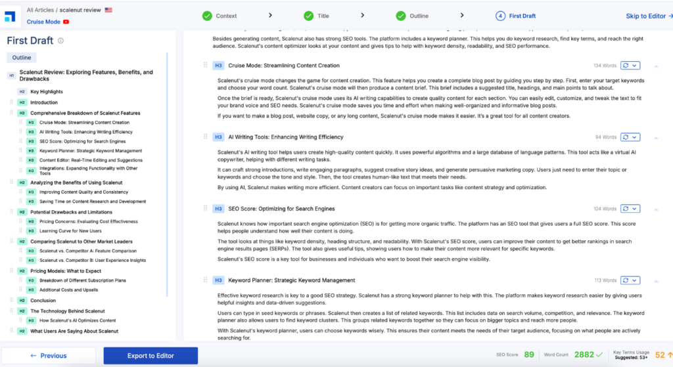Viewport: 673px width, 367px height.
Task: Open the Cruise Mode YouTube video icon
Action: pyautogui.click(x=66, y=22)
